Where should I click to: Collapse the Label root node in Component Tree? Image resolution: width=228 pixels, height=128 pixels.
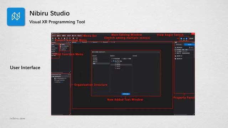52,76
